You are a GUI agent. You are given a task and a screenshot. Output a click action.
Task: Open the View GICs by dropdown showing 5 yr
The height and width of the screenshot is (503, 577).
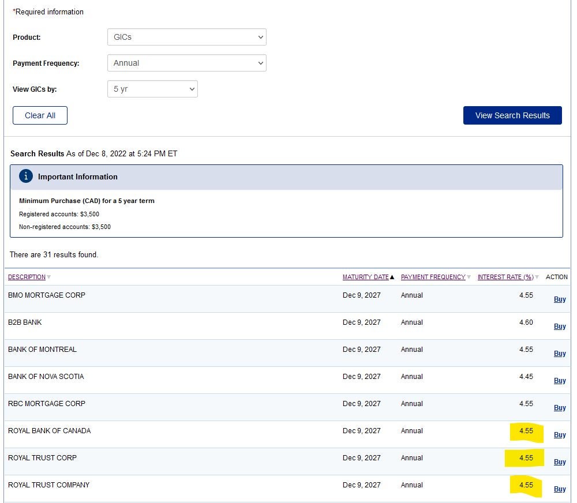click(x=152, y=89)
